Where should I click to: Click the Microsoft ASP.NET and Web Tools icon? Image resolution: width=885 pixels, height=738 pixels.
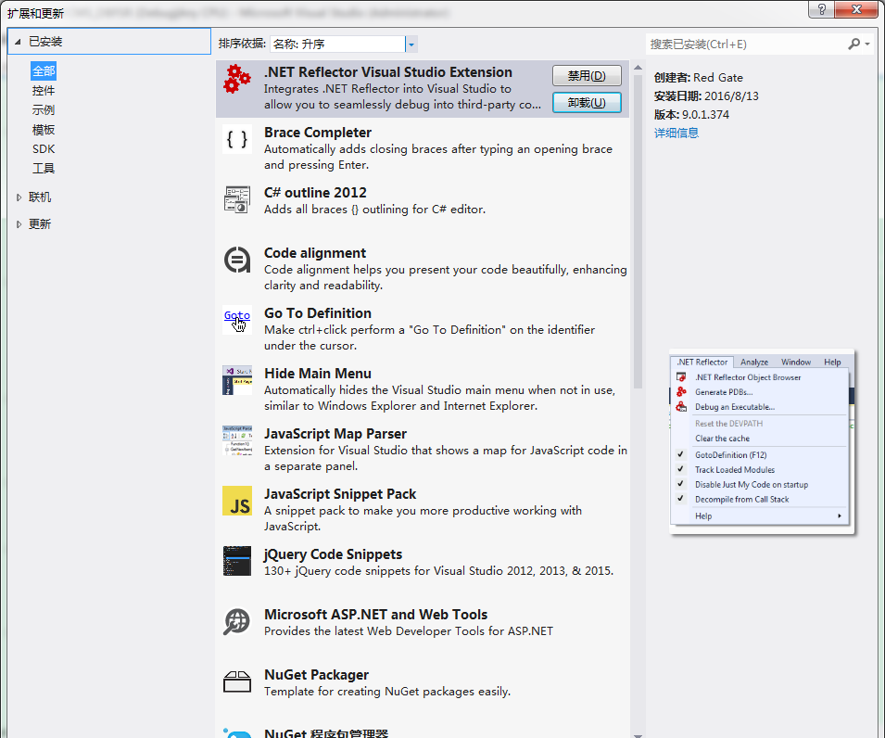coord(237,621)
